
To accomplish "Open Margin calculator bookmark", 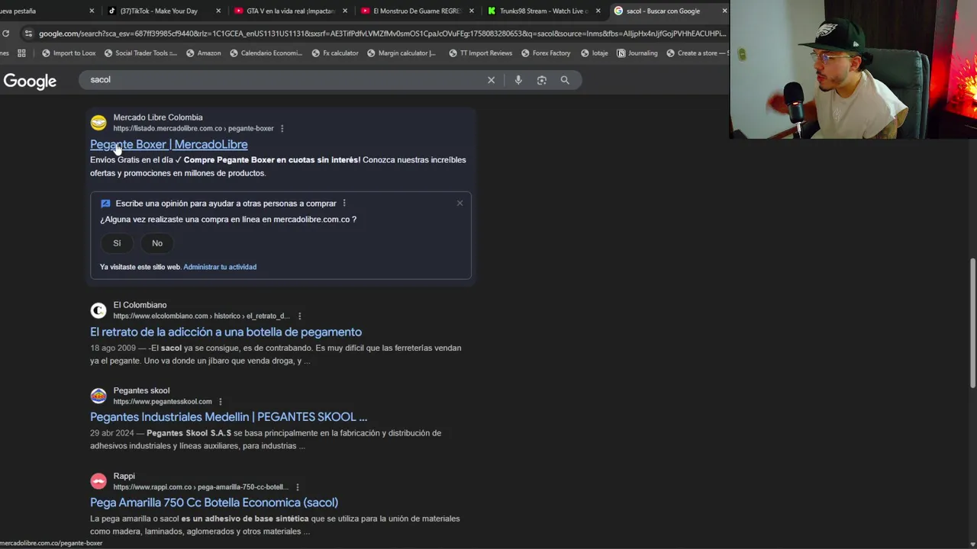I will coord(401,53).
